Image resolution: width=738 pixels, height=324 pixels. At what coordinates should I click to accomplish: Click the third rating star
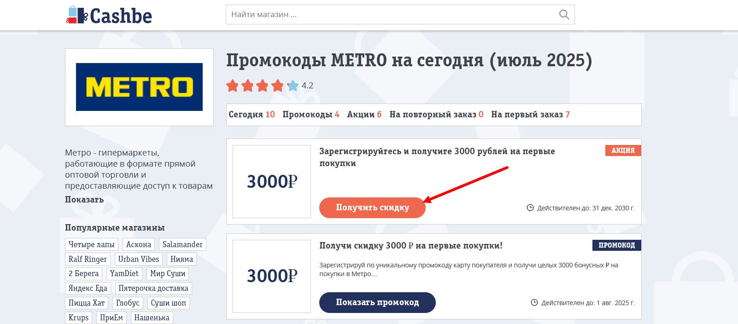263,86
